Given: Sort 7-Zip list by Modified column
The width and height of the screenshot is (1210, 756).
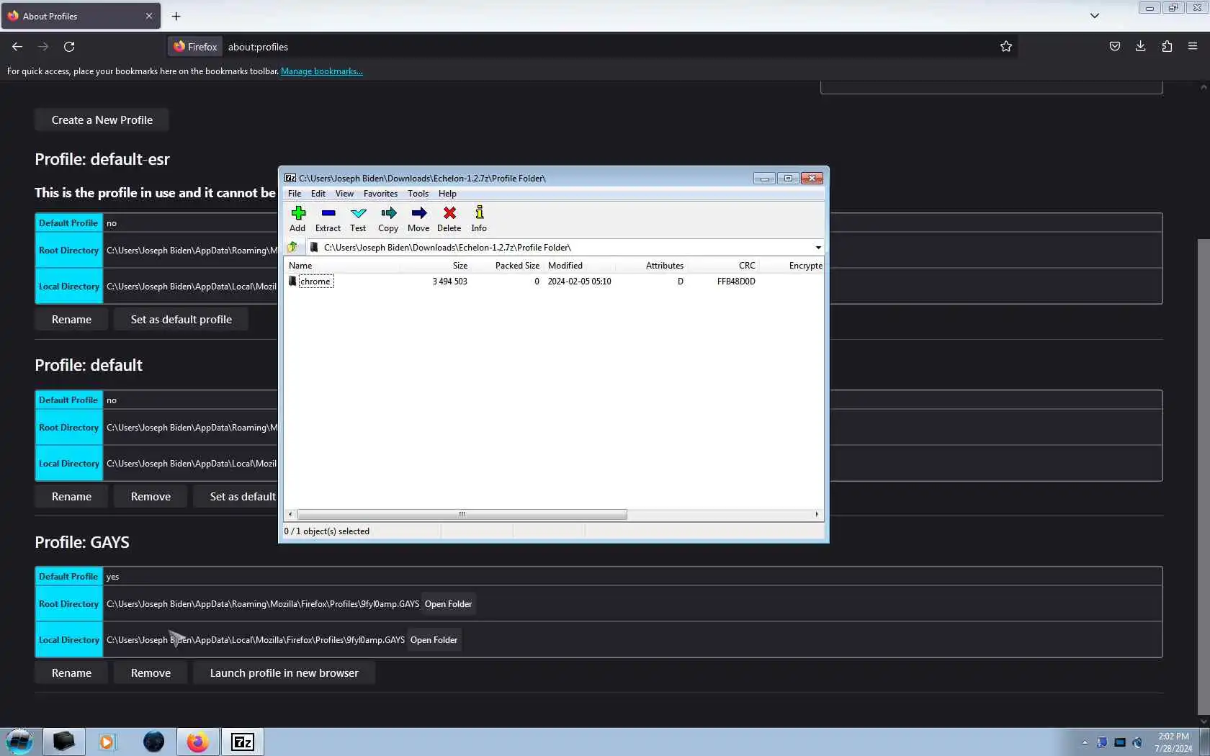Looking at the screenshot, I should (579, 266).
